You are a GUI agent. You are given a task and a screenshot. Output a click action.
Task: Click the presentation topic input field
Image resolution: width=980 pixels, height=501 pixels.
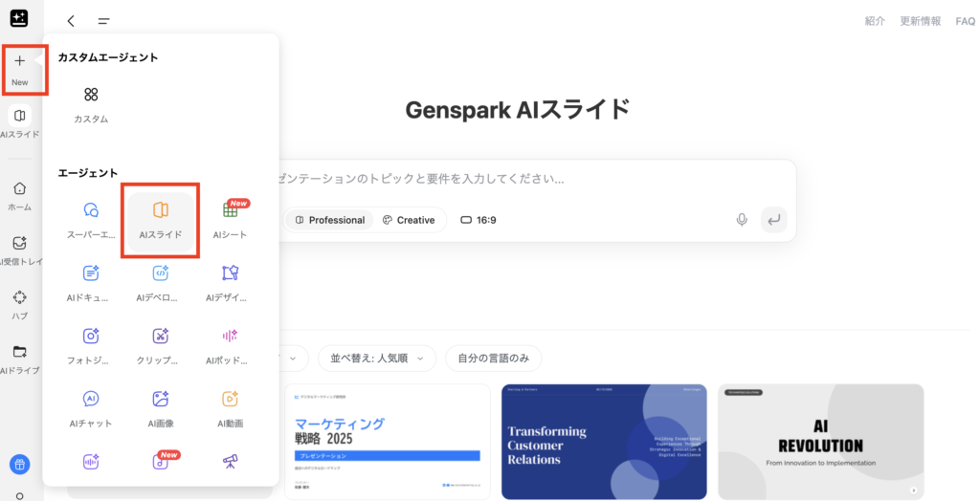(526, 179)
